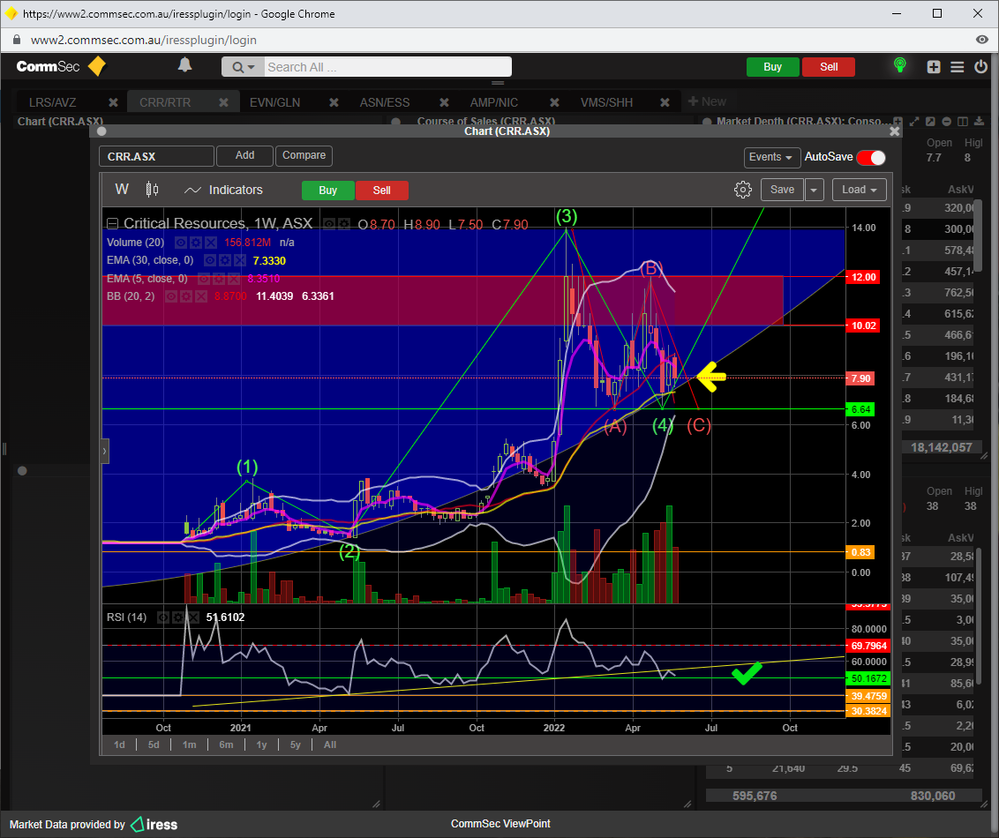Expand the Events dropdown
The image size is (999, 838).
coord(772,157)
